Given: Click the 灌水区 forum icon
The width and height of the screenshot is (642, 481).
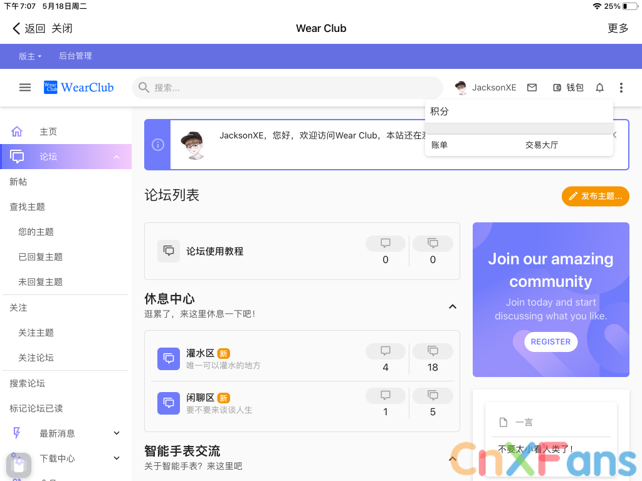Looking at the screenshot, I should tap(169, 359).
